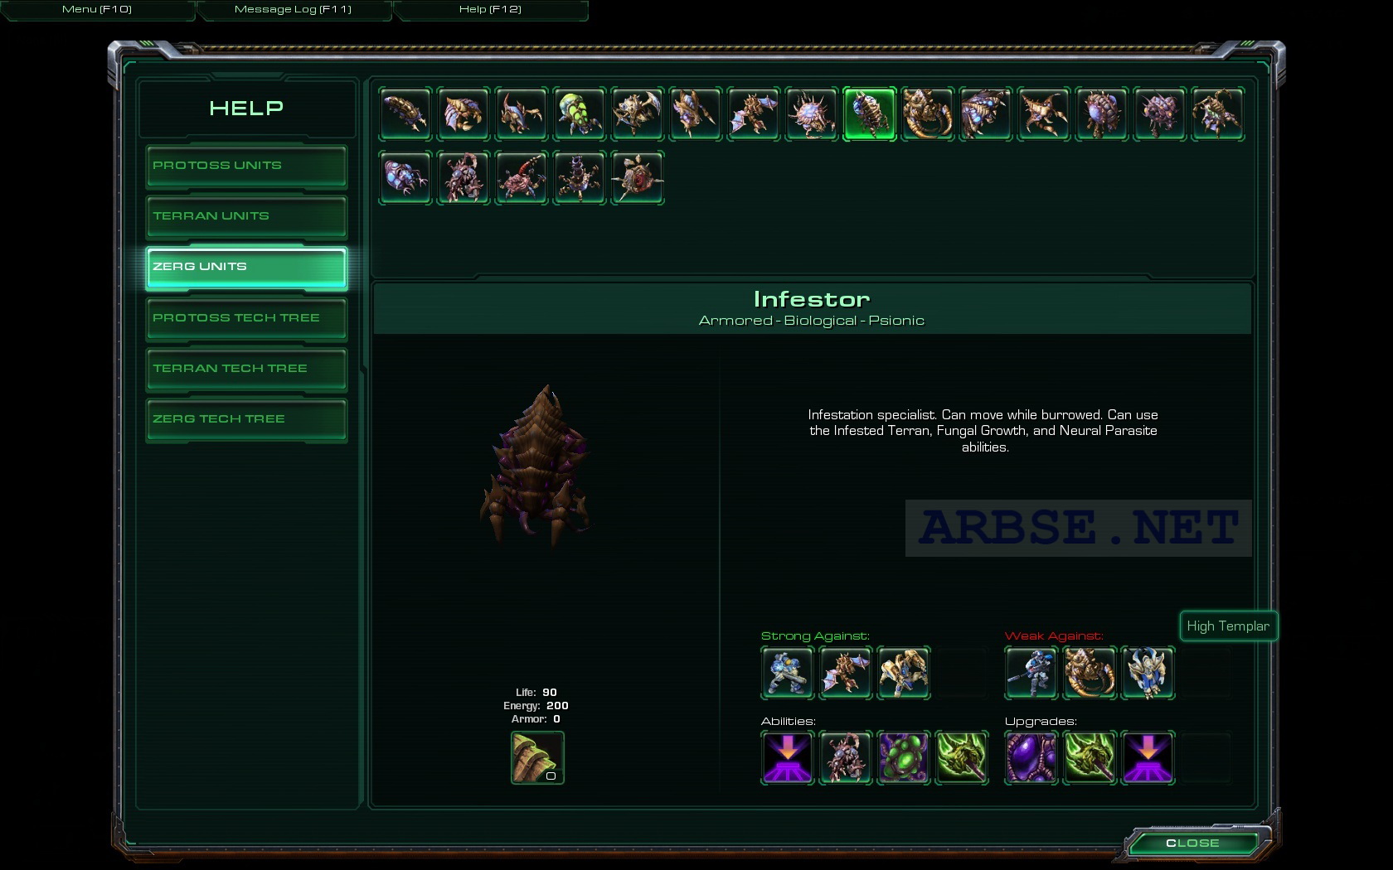Viewport: 1393px width, 870px height.
Task: Select the Overseer unit icon
Action: (x=1160, y=114)
